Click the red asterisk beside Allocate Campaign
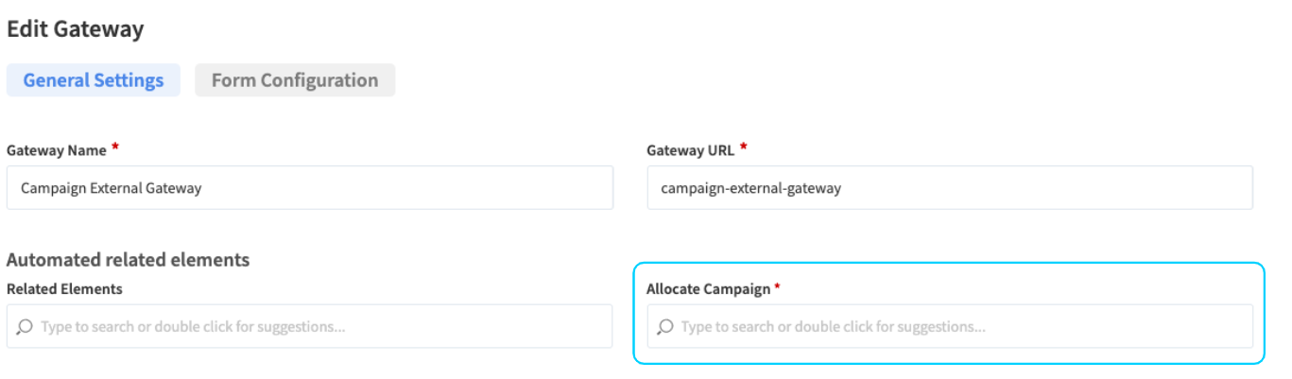 click(x=777, y=286)
